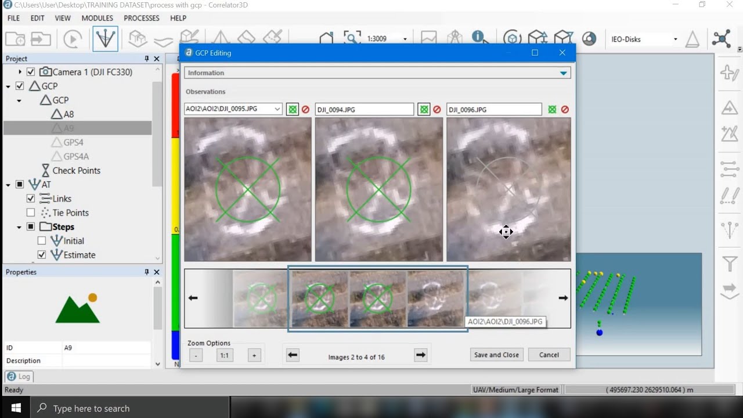The width and height of the screenshot is (743, 418).
Task: Accept the DJI_0094 observation with green icon
Action: point(424,109)
